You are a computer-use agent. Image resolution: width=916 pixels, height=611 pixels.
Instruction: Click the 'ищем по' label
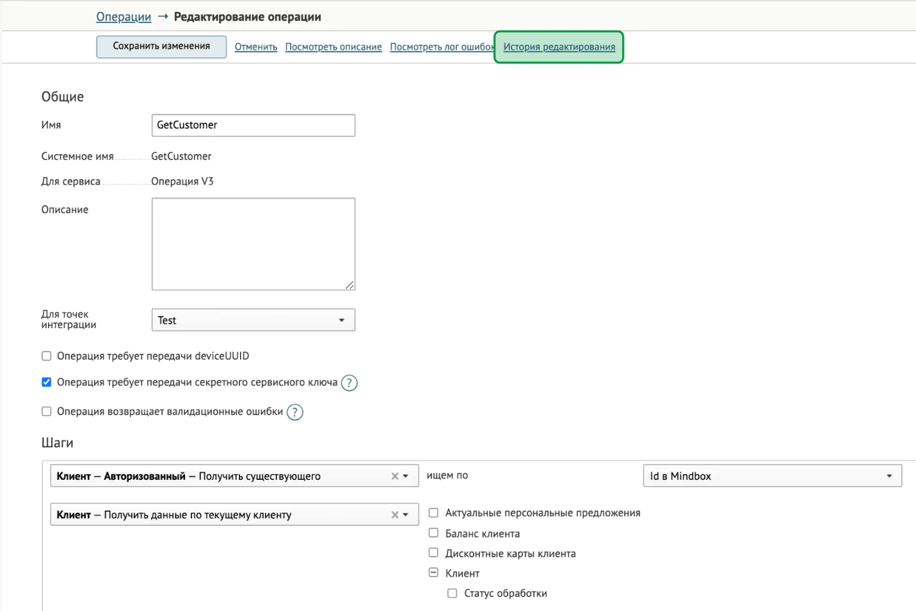[x=447, y=475]
